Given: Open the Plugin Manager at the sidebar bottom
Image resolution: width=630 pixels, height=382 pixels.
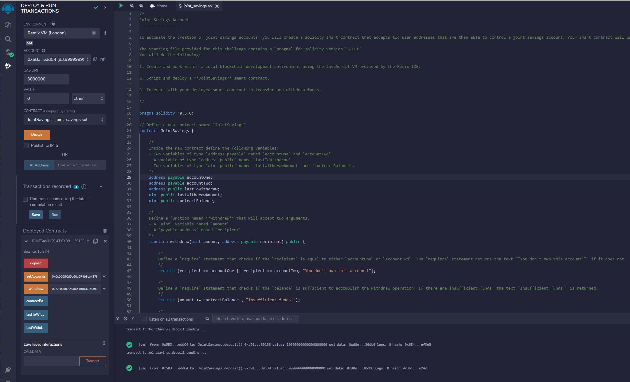Looking at the screenshot, I should tap(8, 370).
